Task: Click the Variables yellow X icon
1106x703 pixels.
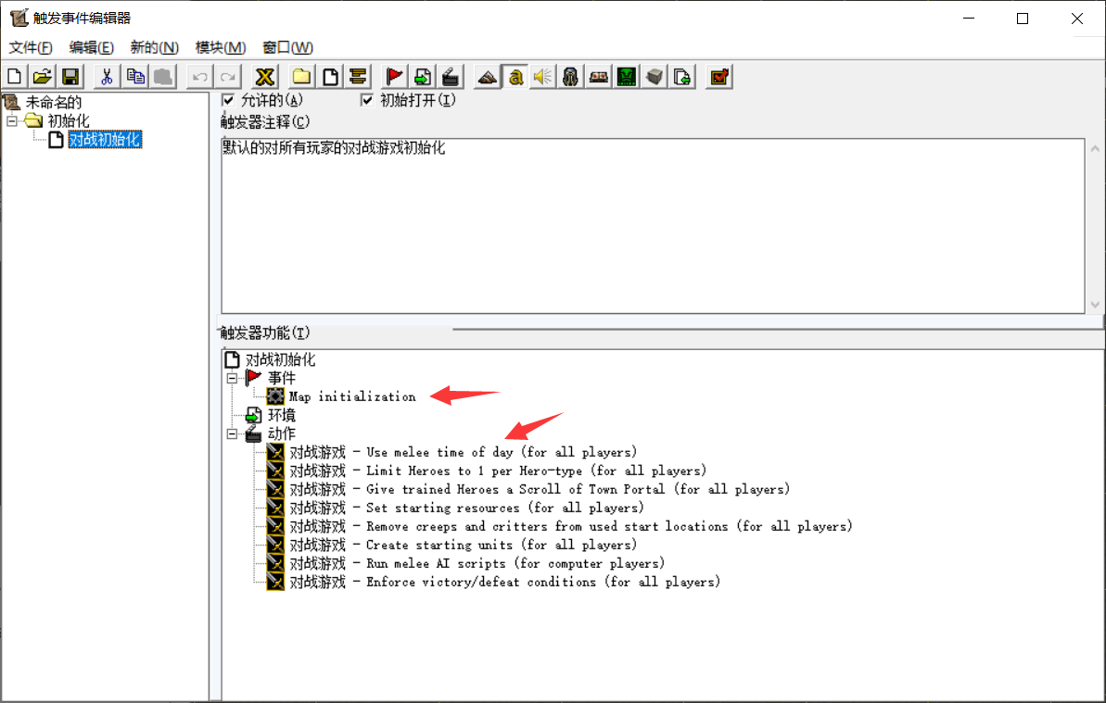Action: point(265,77)
